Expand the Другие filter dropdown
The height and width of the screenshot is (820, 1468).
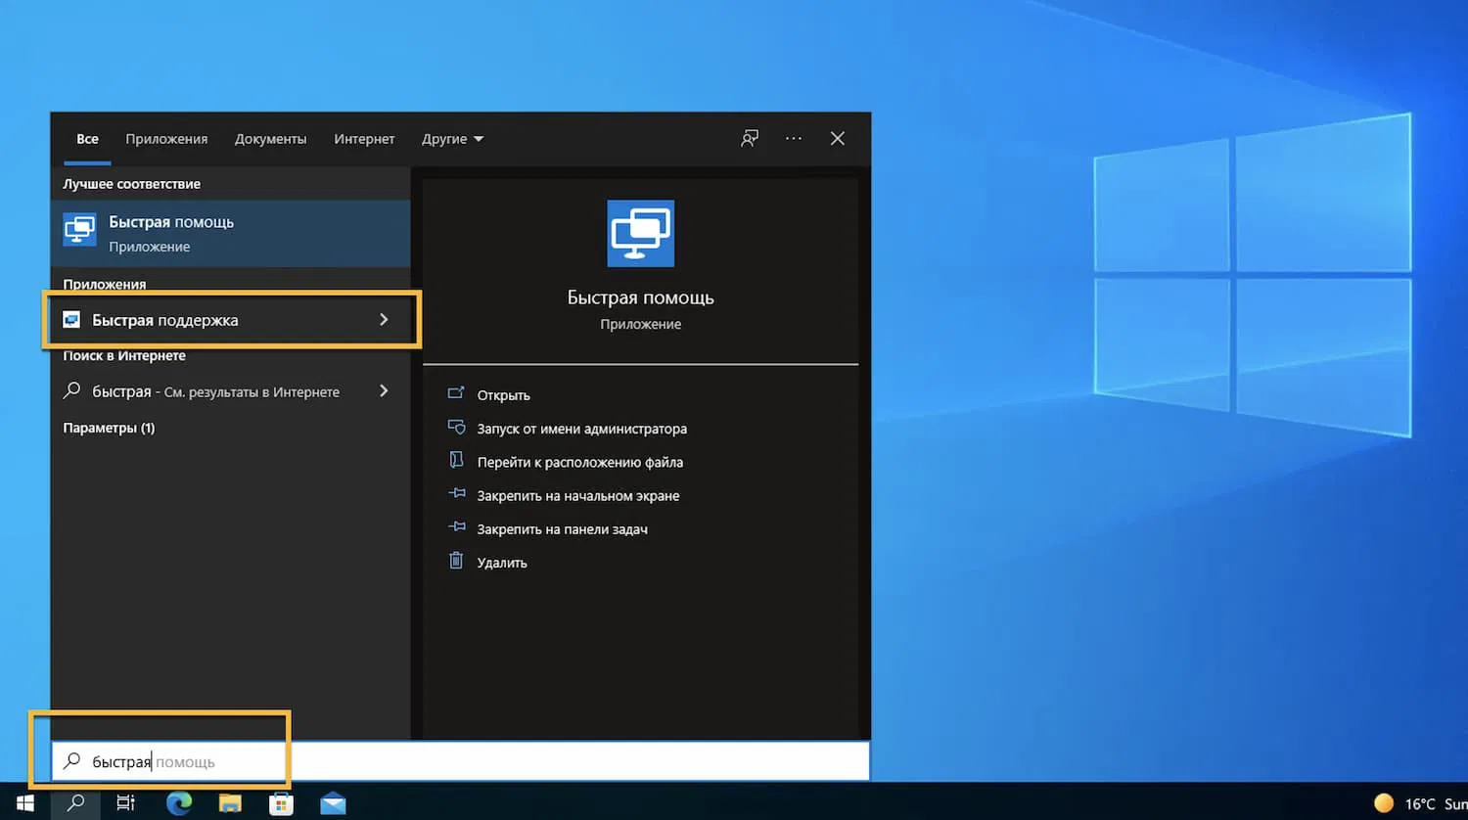452,139
